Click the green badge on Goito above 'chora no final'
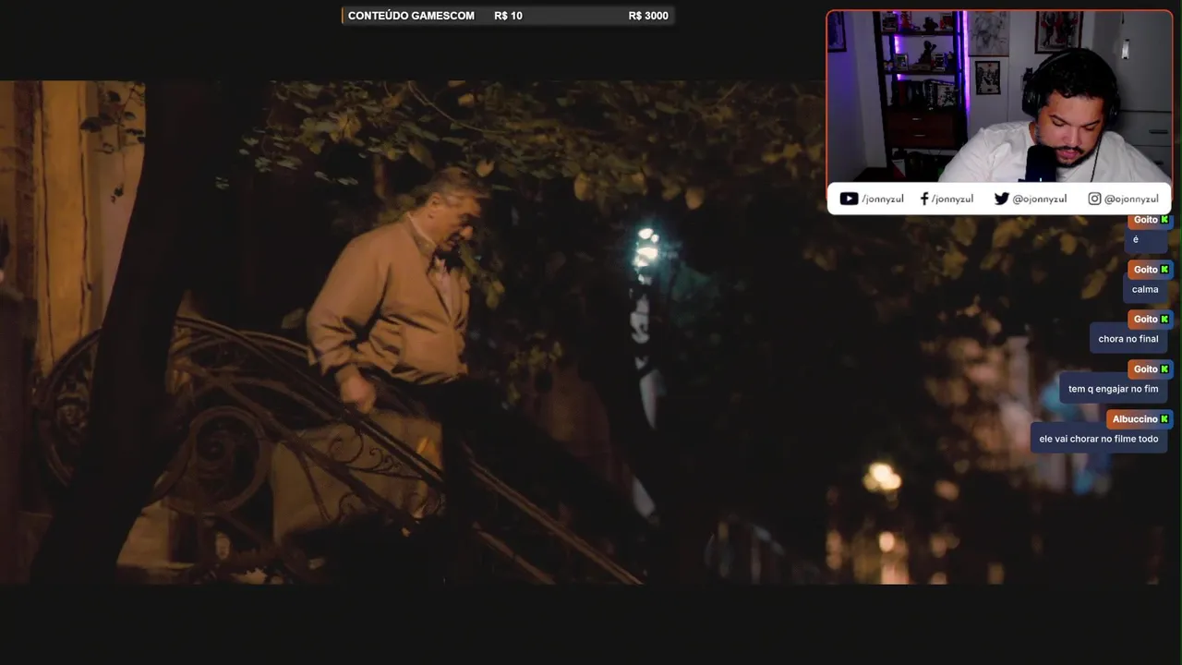The width and height of the screenshot is (1182, 665). coord(1164,320)
